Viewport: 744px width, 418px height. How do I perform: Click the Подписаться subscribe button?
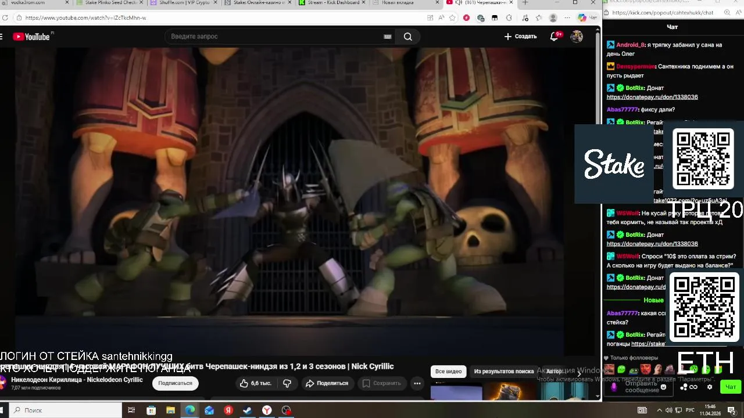[176, 383]
